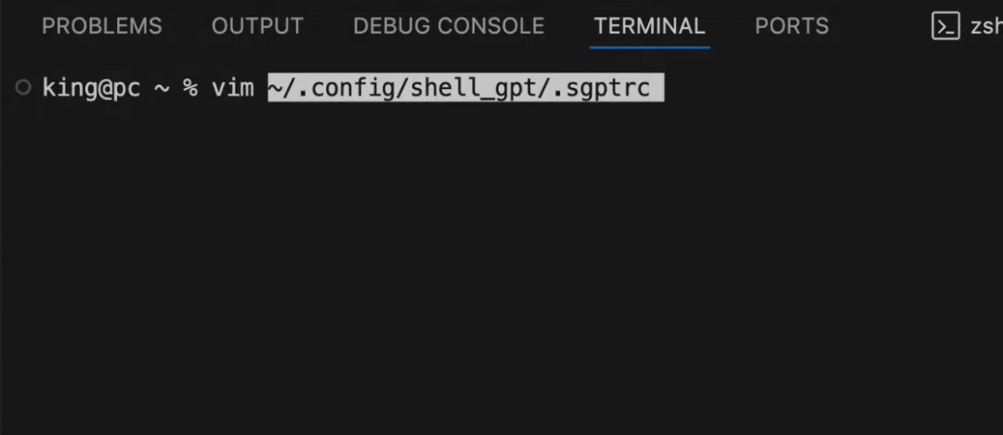Click the zsh shell name label
The image size is (1003, 435).
986,27
